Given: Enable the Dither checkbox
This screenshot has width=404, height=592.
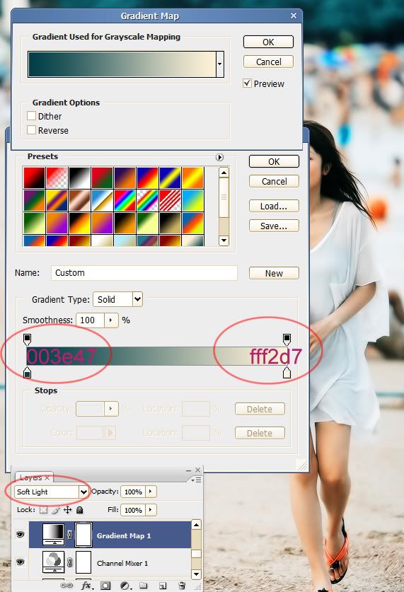Looking at the screenshot, I should [32, 115].
